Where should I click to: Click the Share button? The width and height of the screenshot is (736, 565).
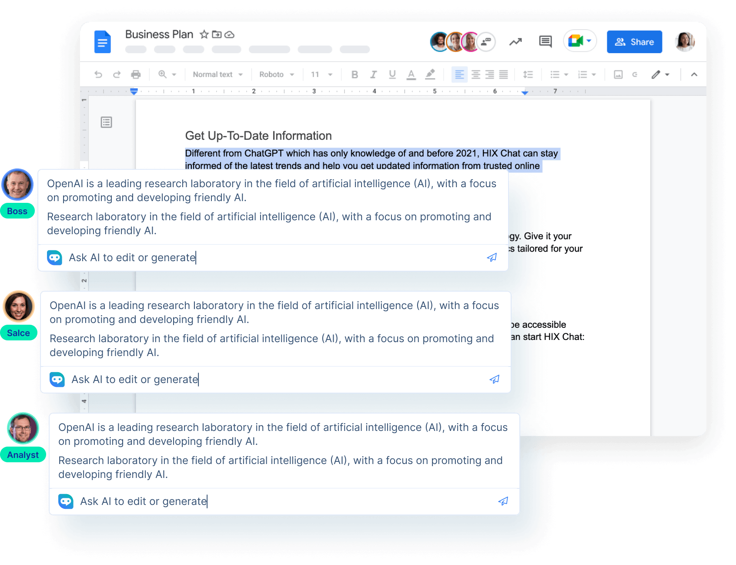coord(634,41)
